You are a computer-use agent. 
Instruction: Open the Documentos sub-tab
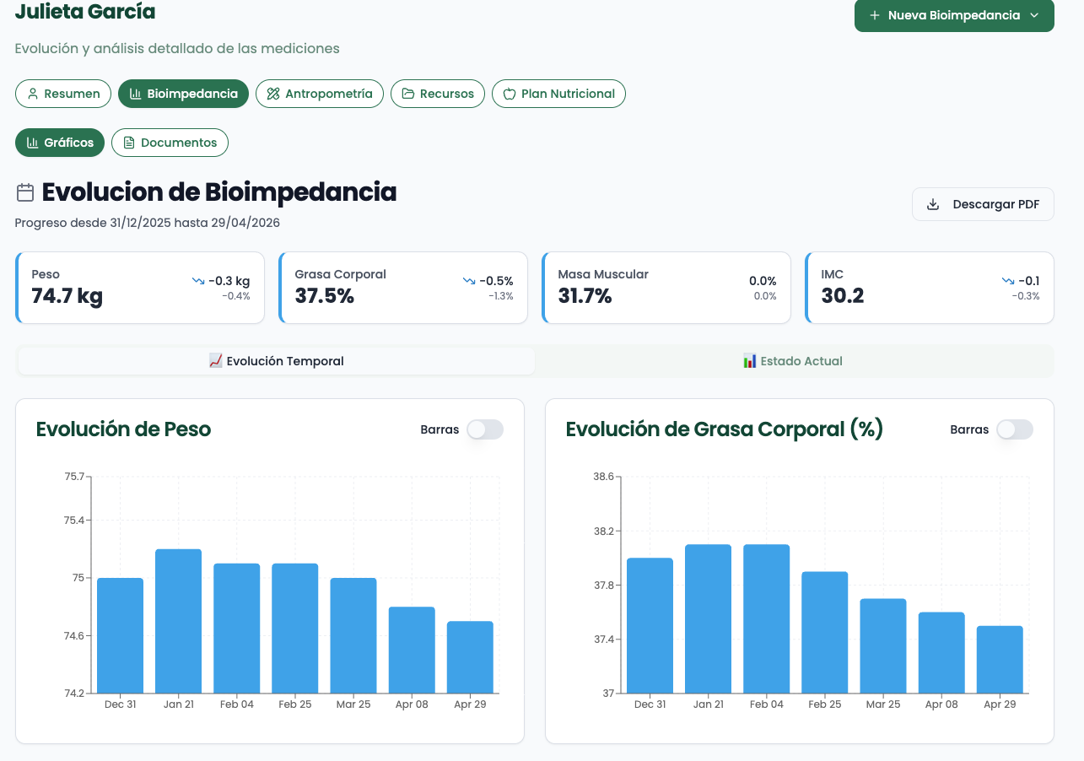click(x=170, y=143)
